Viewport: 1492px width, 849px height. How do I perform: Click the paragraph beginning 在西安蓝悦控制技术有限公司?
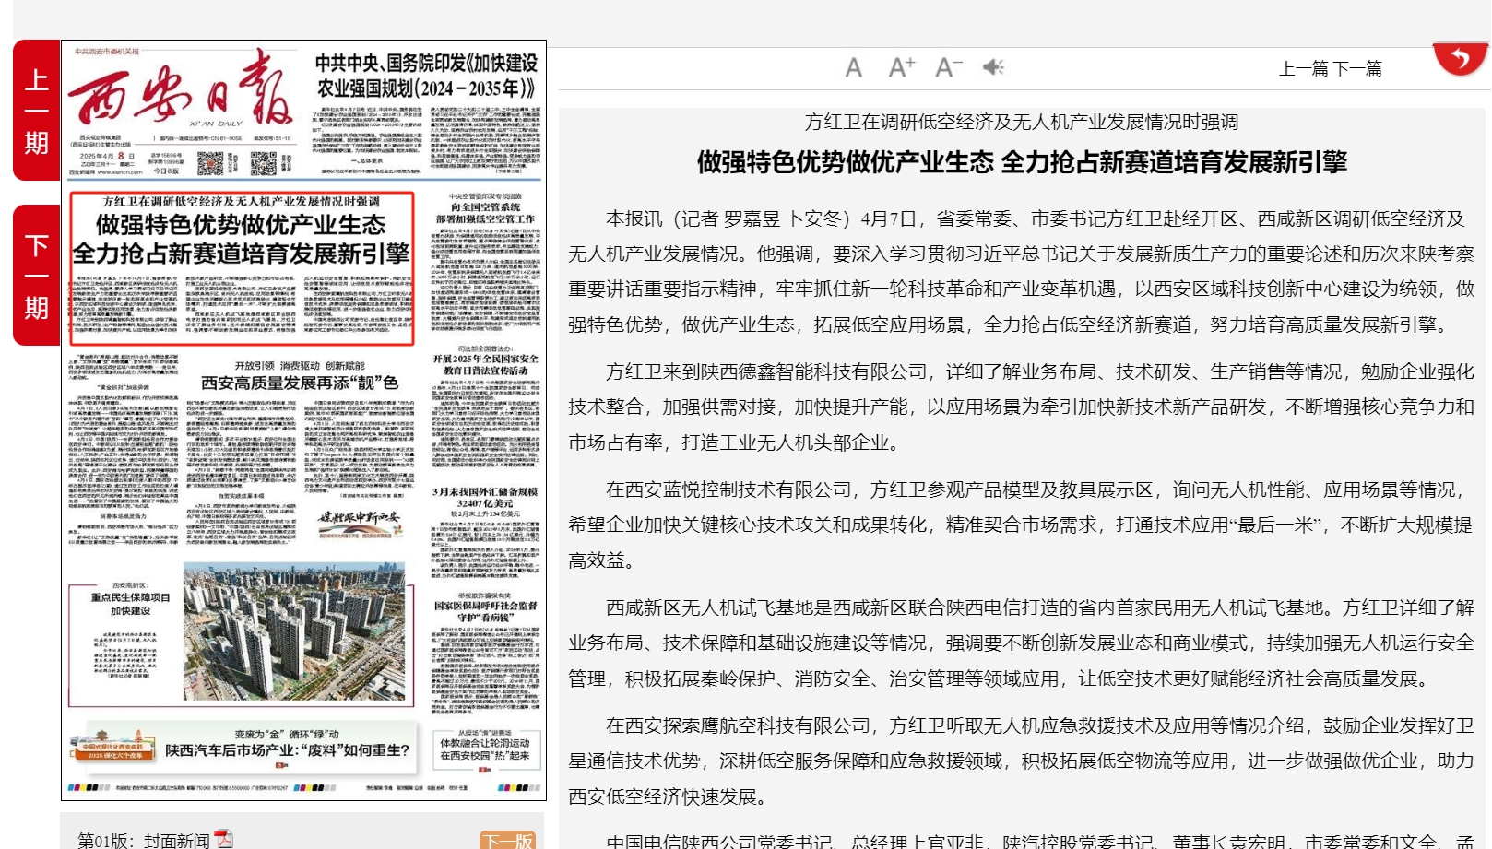(1022, 525)
